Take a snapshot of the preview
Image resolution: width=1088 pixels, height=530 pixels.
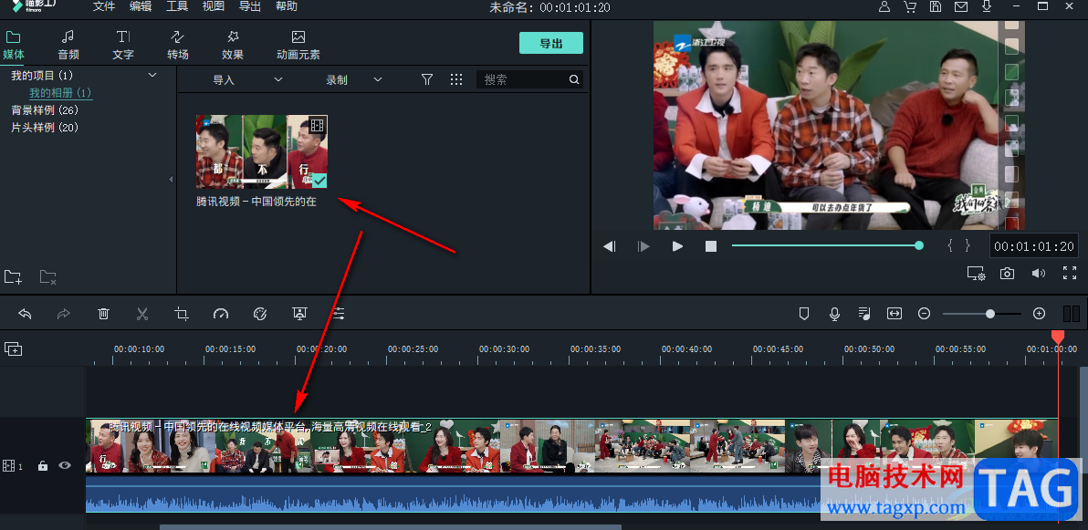click(x=1007, y=274)
